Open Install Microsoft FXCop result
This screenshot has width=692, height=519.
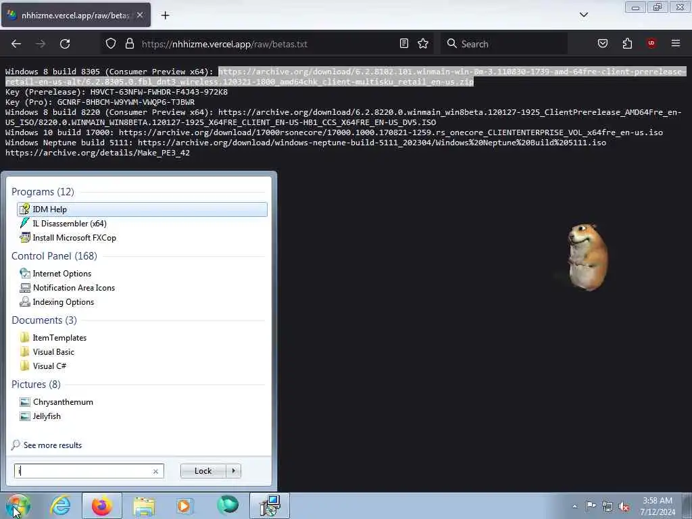[x=142, y=237]
